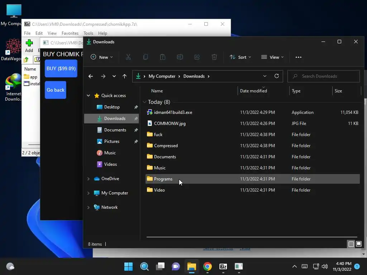This screenshot has height=275, width=367.
Task: Click the Share icon in Explorer toolbar
Action: [x=197, y=57]
